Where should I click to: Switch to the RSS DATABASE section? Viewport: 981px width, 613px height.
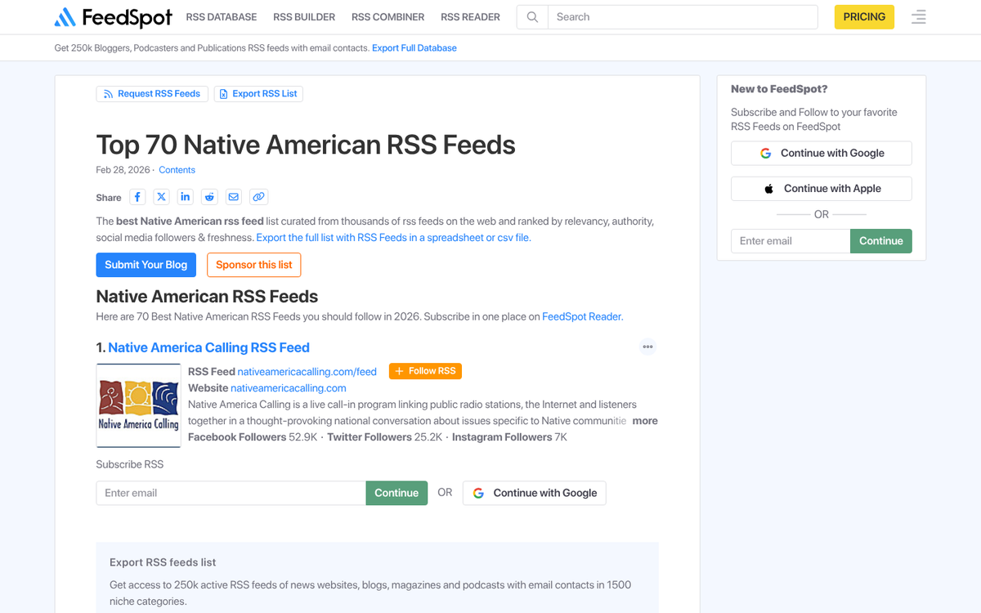(x=221, y=16)
